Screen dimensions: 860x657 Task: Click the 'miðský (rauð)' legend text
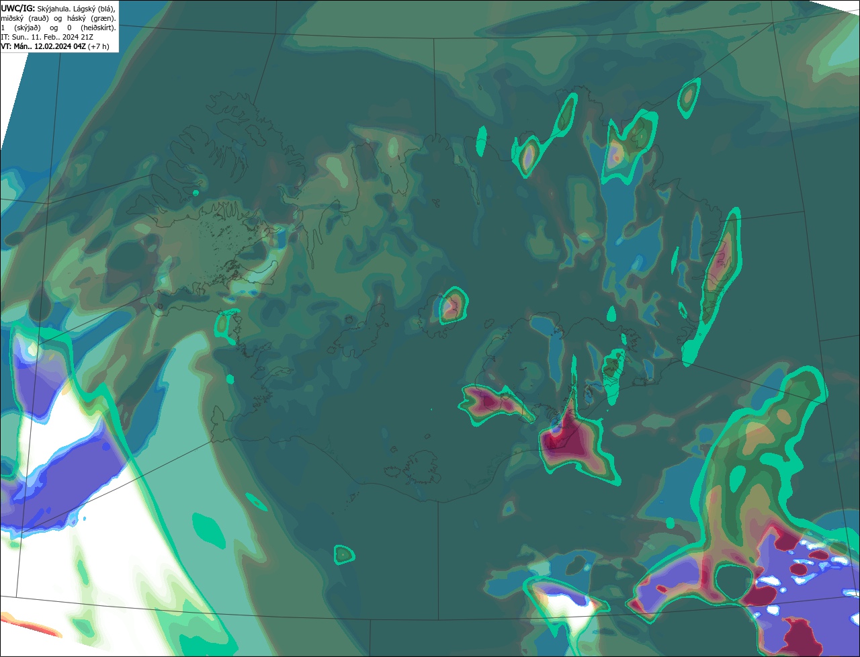[25, 19]
